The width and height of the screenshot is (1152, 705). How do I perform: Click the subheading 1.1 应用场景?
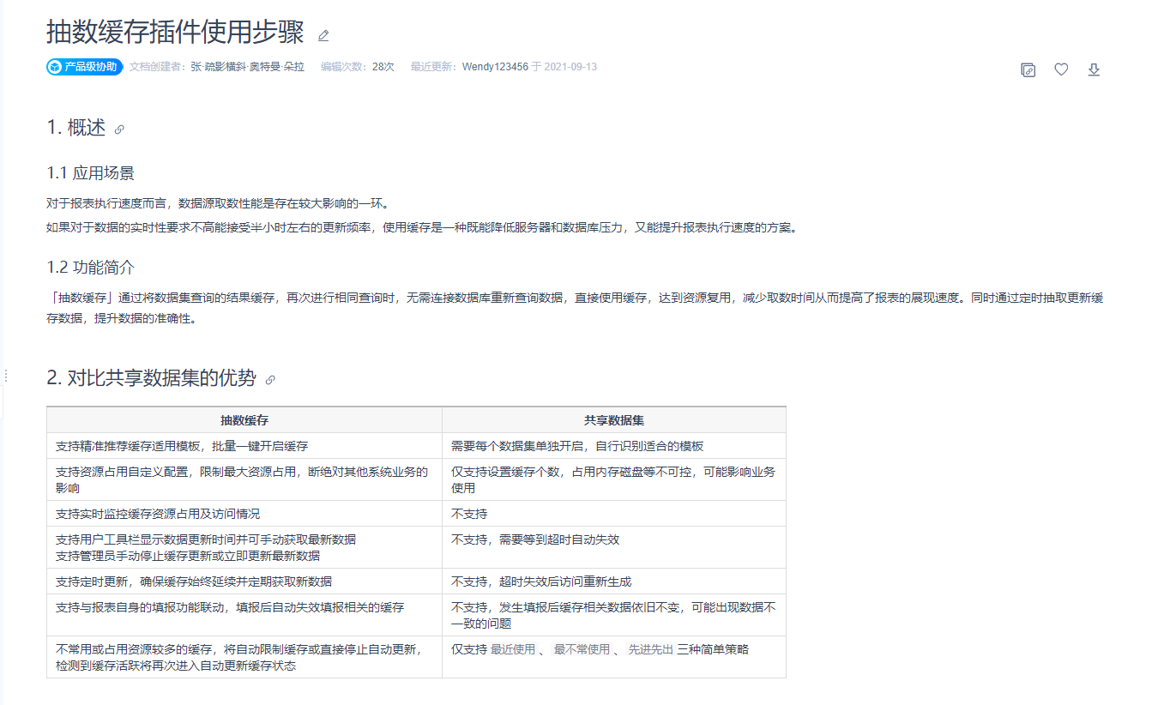pos(90,173)
